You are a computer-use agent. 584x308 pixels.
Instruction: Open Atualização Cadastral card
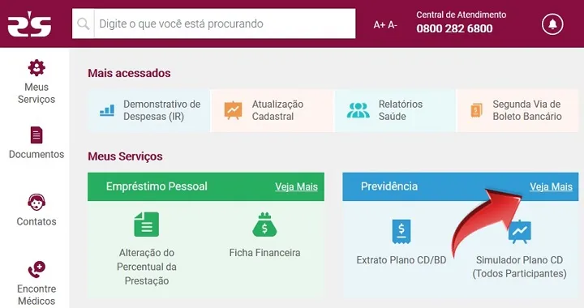(273, 110)
